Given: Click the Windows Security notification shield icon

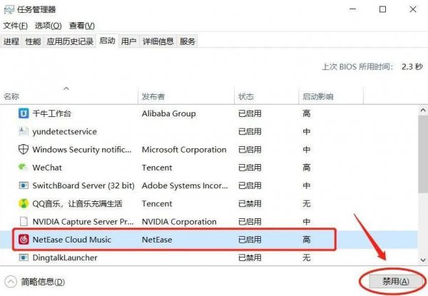Looking at the screenshot, I should click(x=23, y=150).
